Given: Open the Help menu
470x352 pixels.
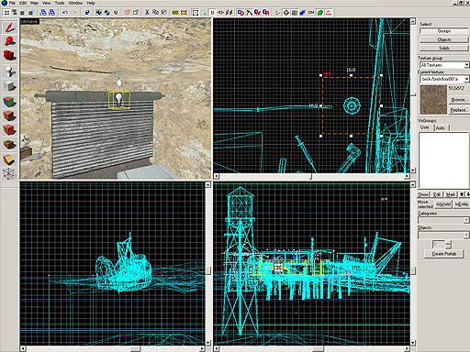Looking at the screenshot, I should click(91, 3).
